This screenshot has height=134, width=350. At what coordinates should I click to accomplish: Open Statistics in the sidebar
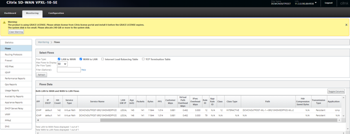click(x=16, y=42)
